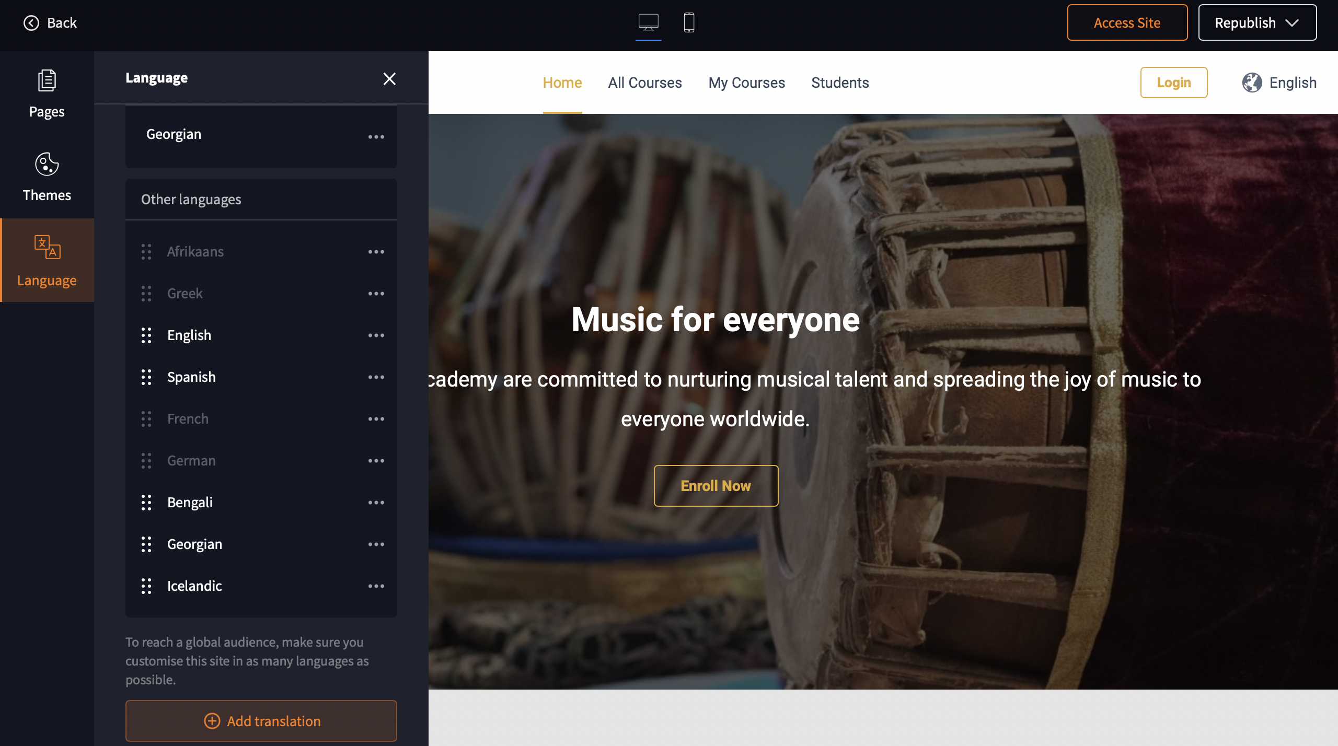This screenshot has width=1338, height=746.
Task: Click the drag handle icon for Bengali
Action: pyautogui.click(x=146, y=503)
